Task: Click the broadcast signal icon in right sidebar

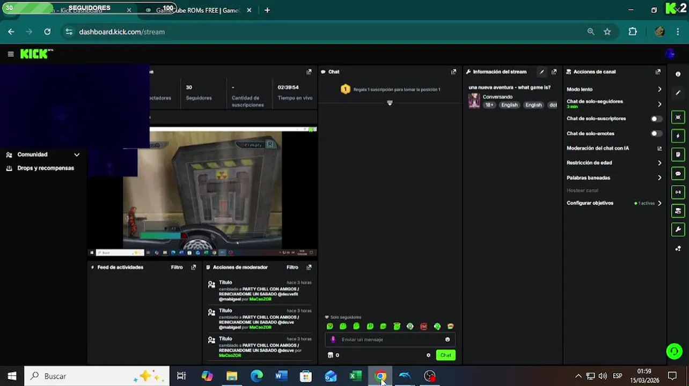Action: [678, 192]
